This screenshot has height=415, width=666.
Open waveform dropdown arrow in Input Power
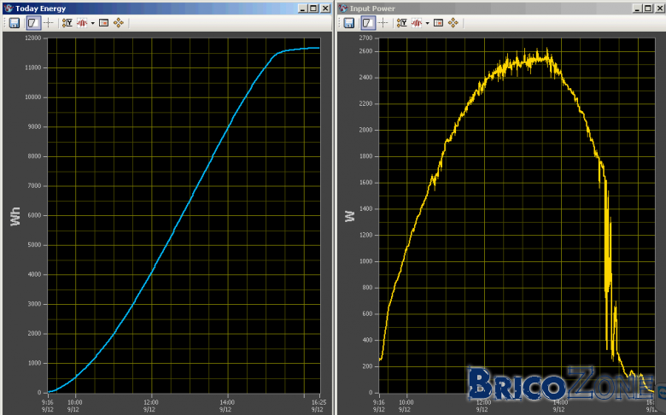coord(427,23)
